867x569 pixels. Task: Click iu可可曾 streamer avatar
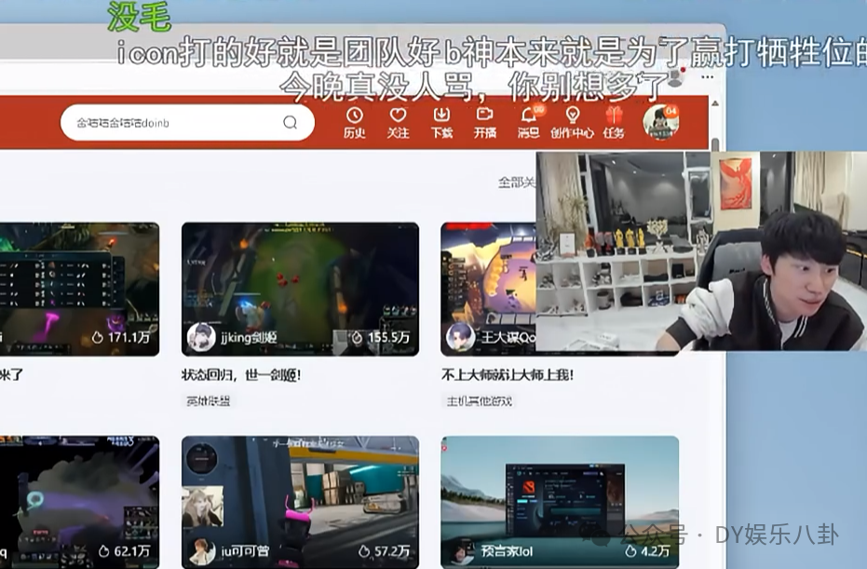[201, 550]
